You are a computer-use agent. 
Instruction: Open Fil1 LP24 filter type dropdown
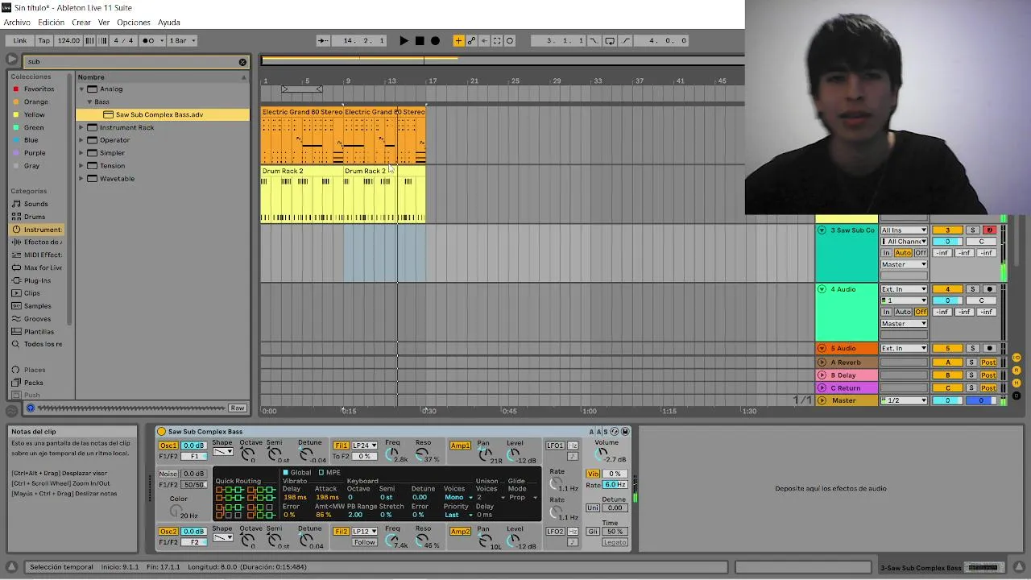pos(364,445)
